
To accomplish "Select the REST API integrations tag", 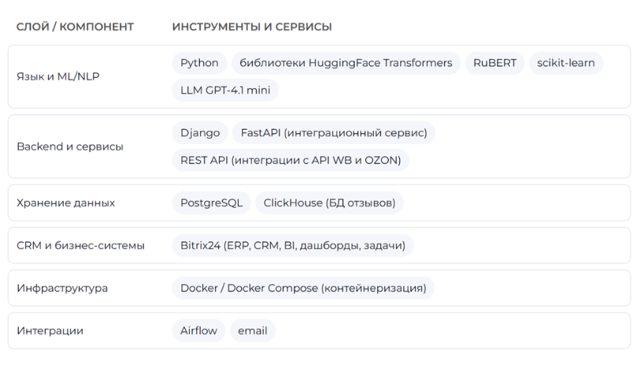I will click(x=290, y=160).
